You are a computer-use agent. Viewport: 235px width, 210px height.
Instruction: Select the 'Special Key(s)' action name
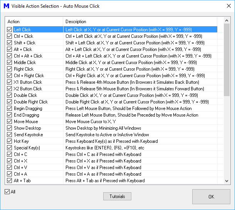27,148
